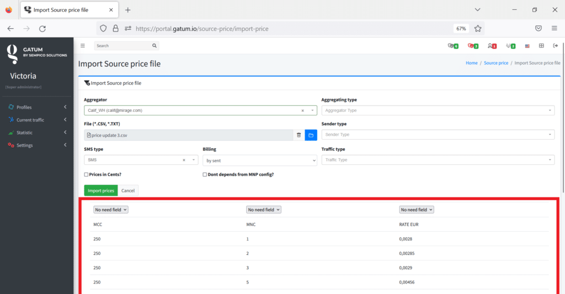Viewport: 565px width, 294px height.
Task: Click the logout icon in header
Action: [x=555, y=46]
